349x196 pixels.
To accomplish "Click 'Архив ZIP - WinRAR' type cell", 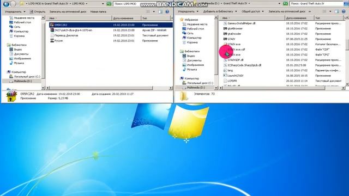I will pos(154,30).
